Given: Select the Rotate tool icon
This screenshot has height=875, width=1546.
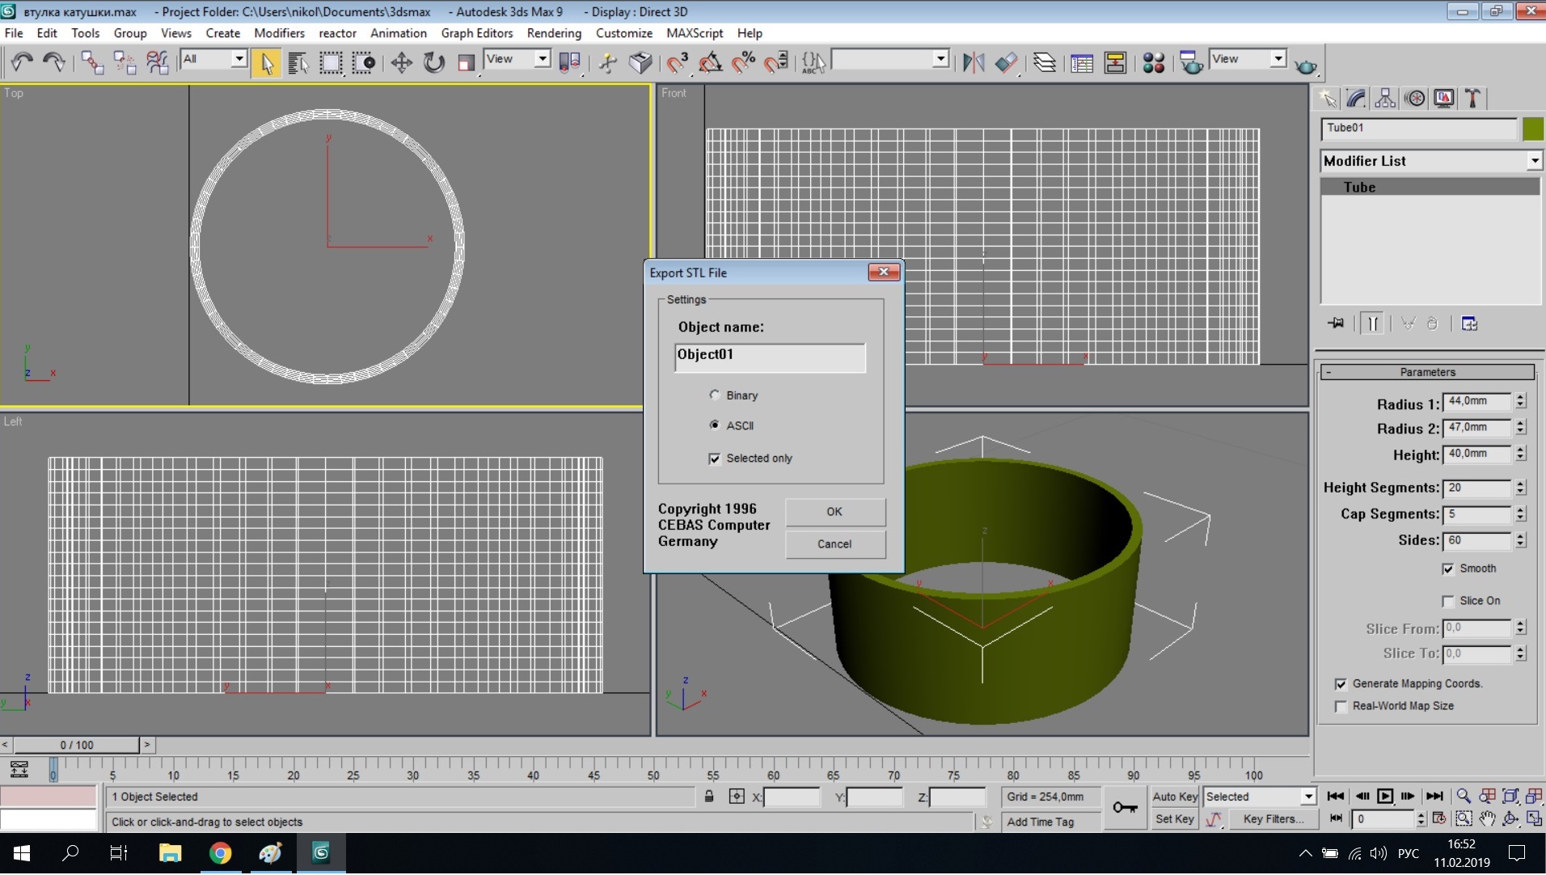Looking at the screenshot, I should tap(434, 62).
